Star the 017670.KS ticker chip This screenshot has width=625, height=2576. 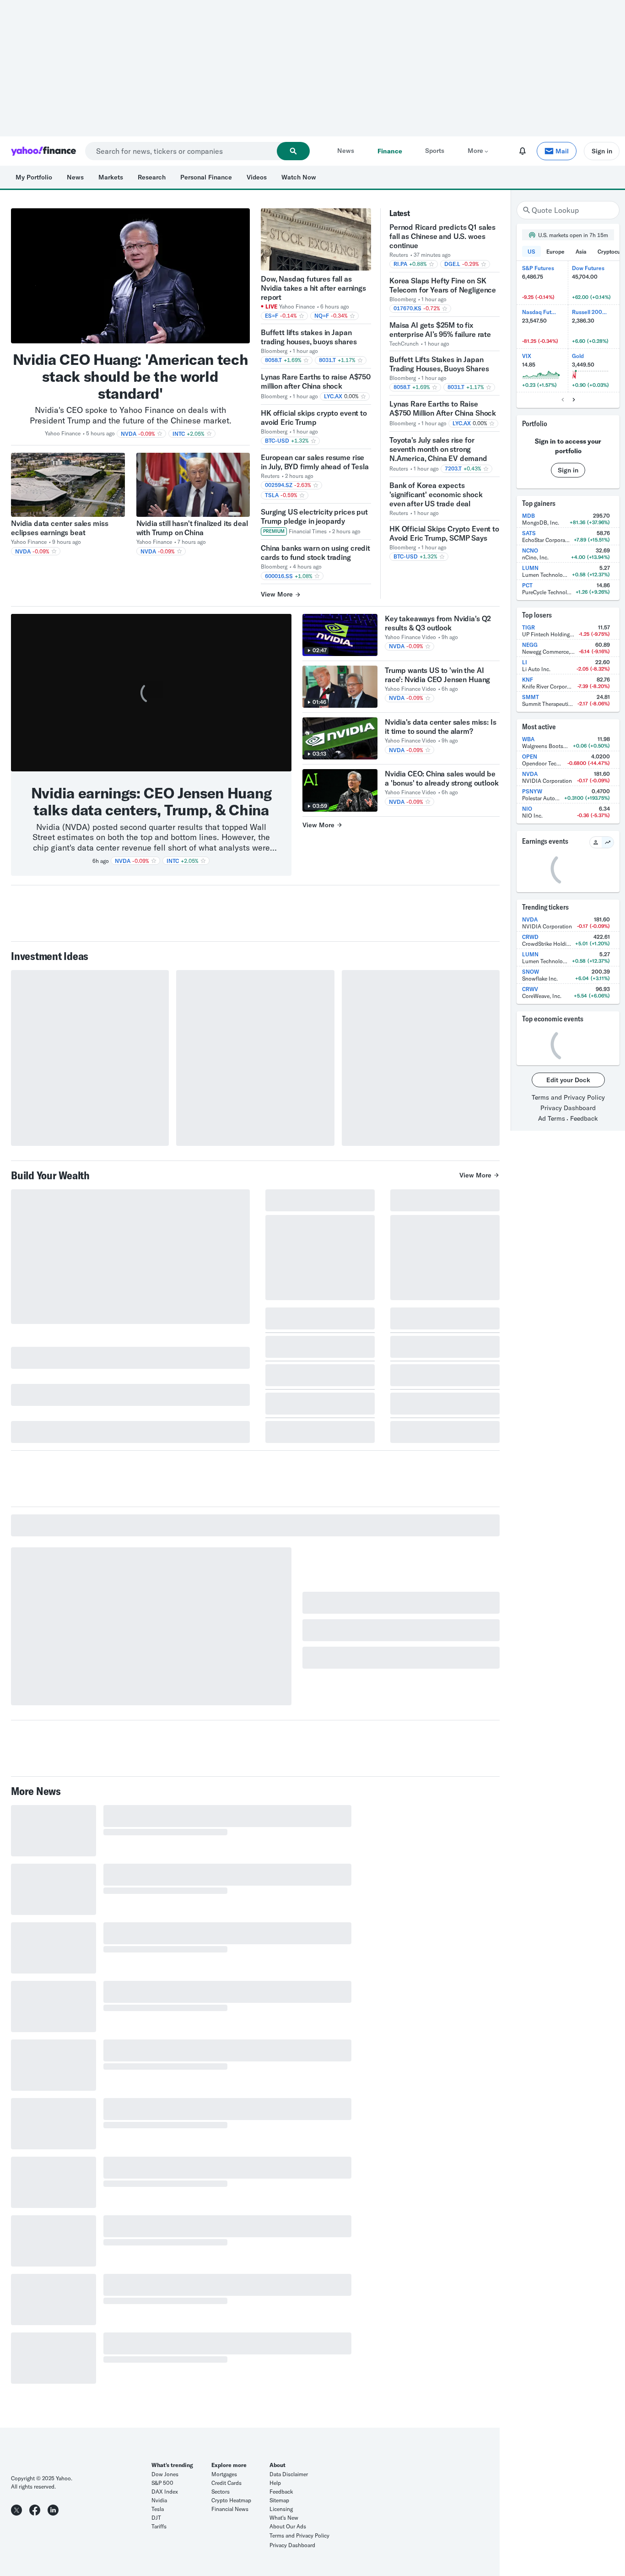445,308
